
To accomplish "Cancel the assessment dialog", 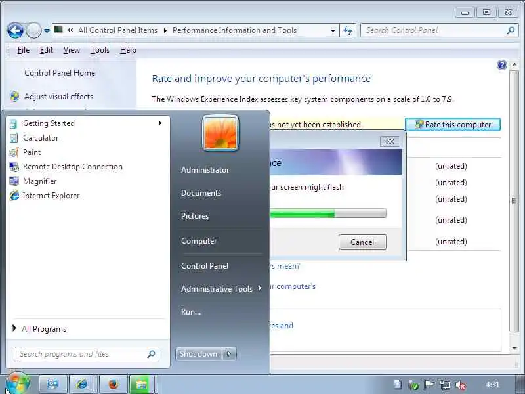I will [x=362, y=242].
